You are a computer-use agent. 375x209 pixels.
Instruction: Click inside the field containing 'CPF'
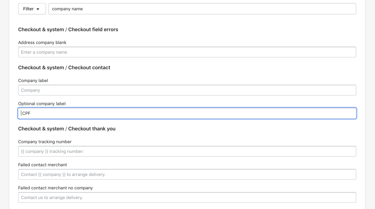click(187, 113)
